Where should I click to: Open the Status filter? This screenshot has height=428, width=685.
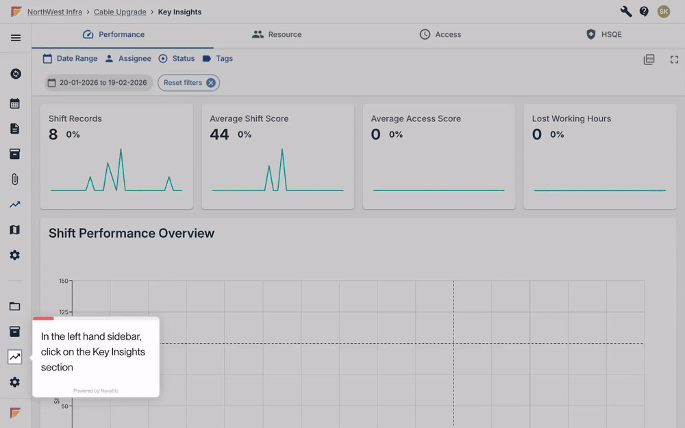[x=177, y=58]
